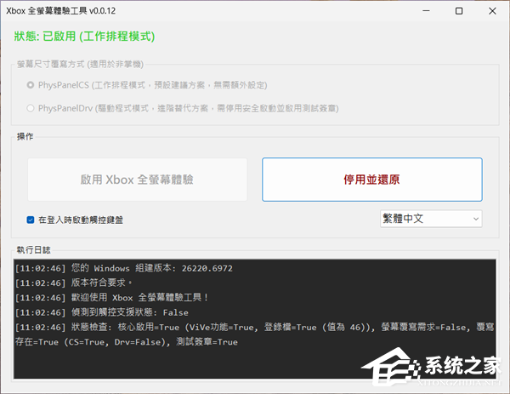Click the 螢幕尺寸覆寫方式 group label
The width and height of the screenshot is (510, 394).
click(x=80, y=64)
